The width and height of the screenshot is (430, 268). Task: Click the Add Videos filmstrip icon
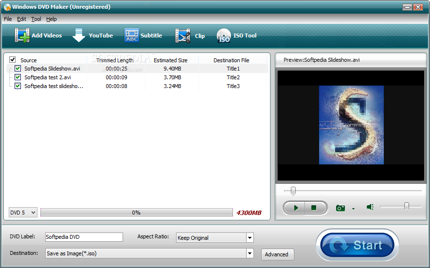pos(22,36)
